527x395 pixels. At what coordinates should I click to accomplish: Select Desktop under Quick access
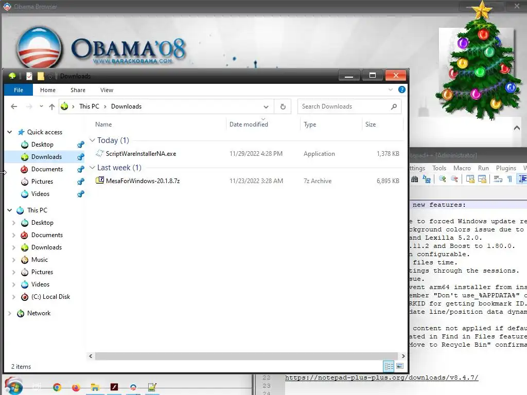pyautogui.click(x=42, y=145)
